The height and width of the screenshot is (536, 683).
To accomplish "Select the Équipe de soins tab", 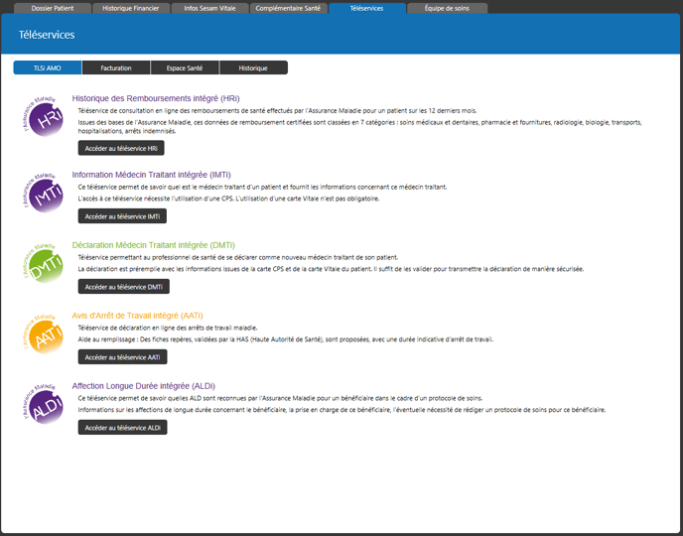I will pos(447,8).
